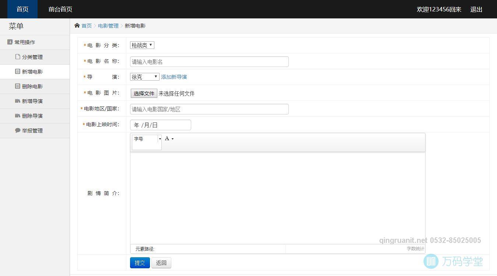Click the 返回 button
The width and height of the screenshot is (497, 276).
[x=161, y=262]
